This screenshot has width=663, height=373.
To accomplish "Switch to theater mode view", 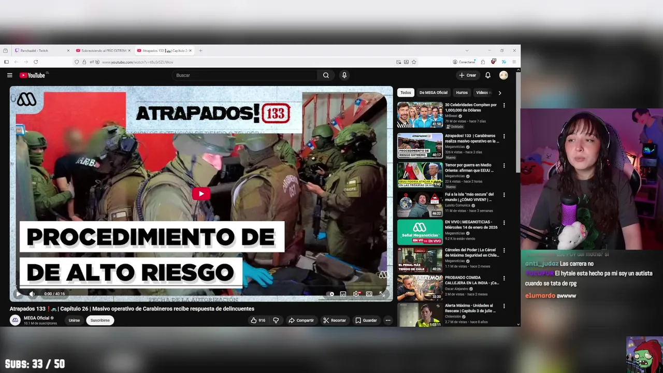I will point(369,294).
